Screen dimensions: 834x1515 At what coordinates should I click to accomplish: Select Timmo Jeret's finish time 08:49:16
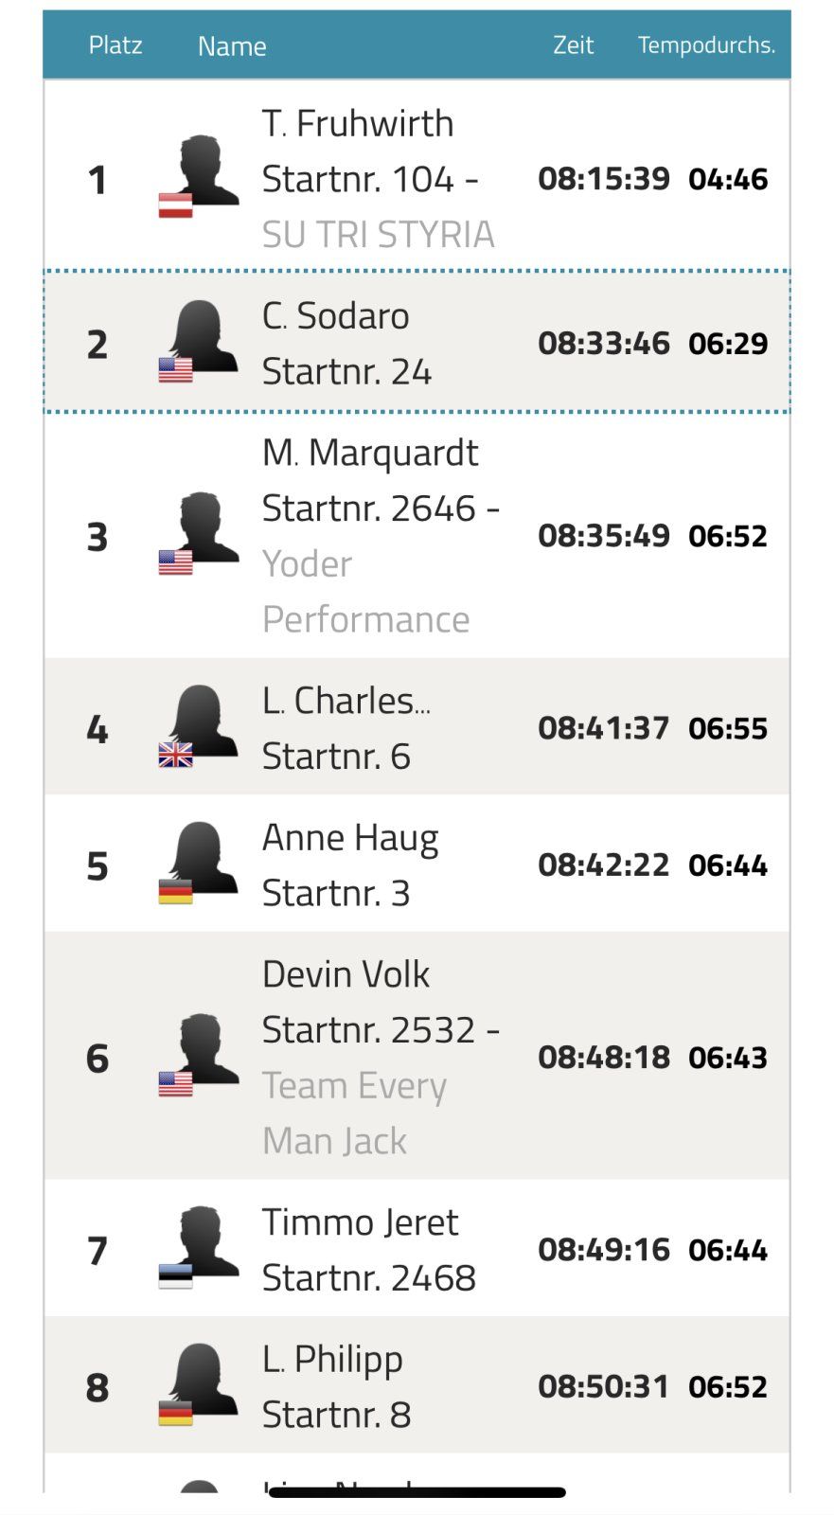pos(603,1250)
